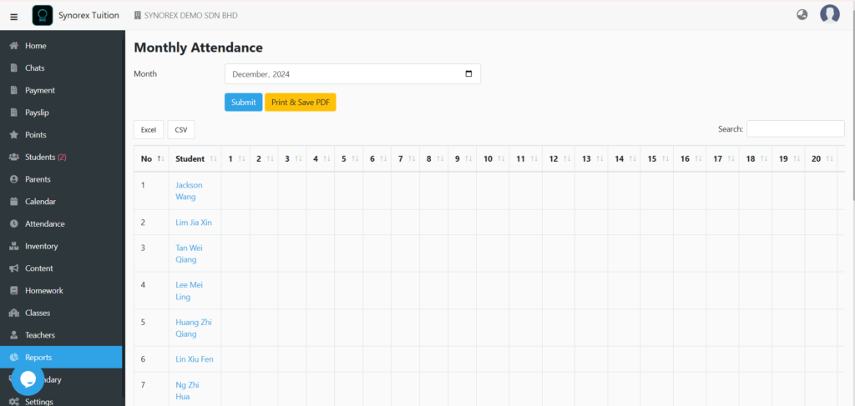Sort by day 20 column header
The width and height of the screenshot is (855, 406).
tap(822, 159)
